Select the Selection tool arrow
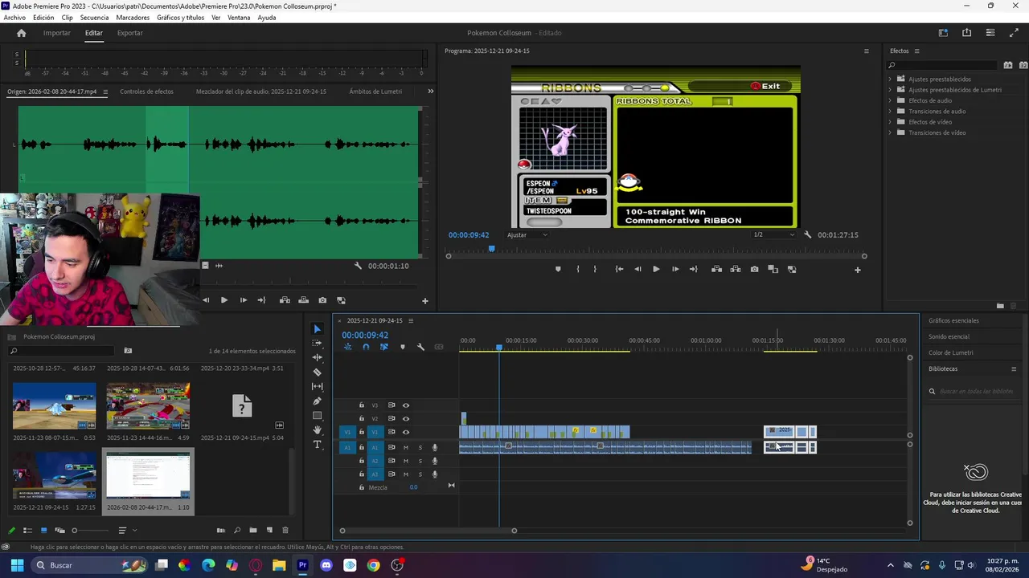Screen dimensions: 1029x578 (317, 328)
